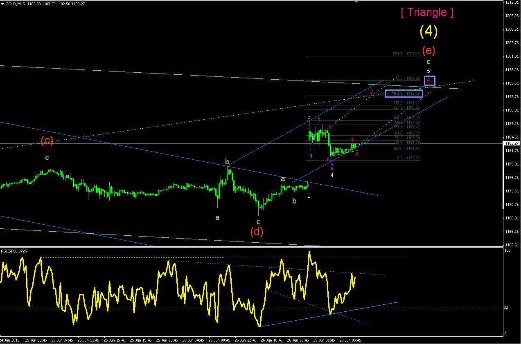Click the blue "a" sub-wave label
Image resolution: width=521 pixels, height=344 pixels.
coord(311,156)
